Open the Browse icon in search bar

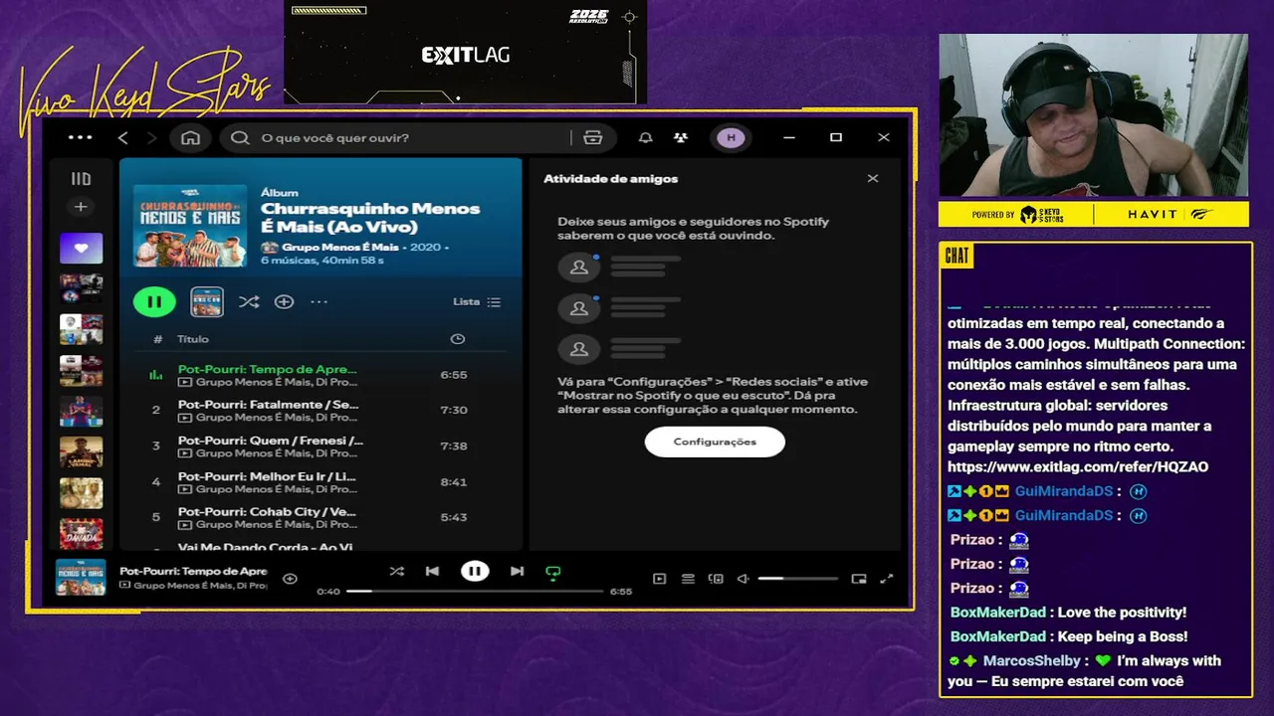click(593, 138)
